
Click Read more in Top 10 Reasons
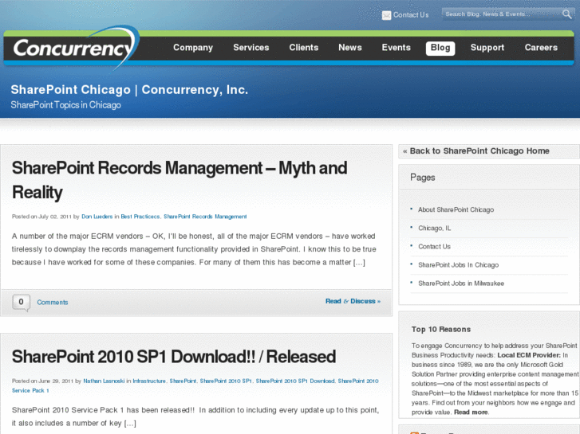[x=471, y=412]
